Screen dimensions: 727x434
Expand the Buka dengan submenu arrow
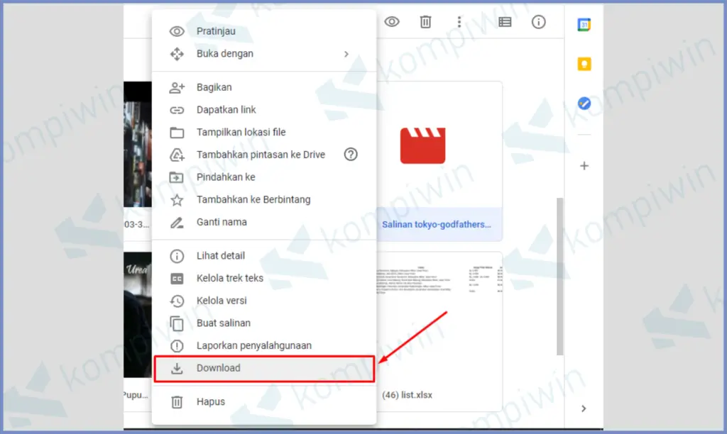pyautogui.click(x=346, y=54)
